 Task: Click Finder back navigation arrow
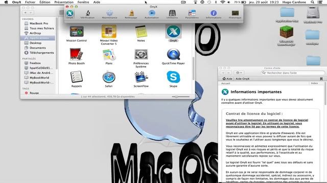point(25,13)
